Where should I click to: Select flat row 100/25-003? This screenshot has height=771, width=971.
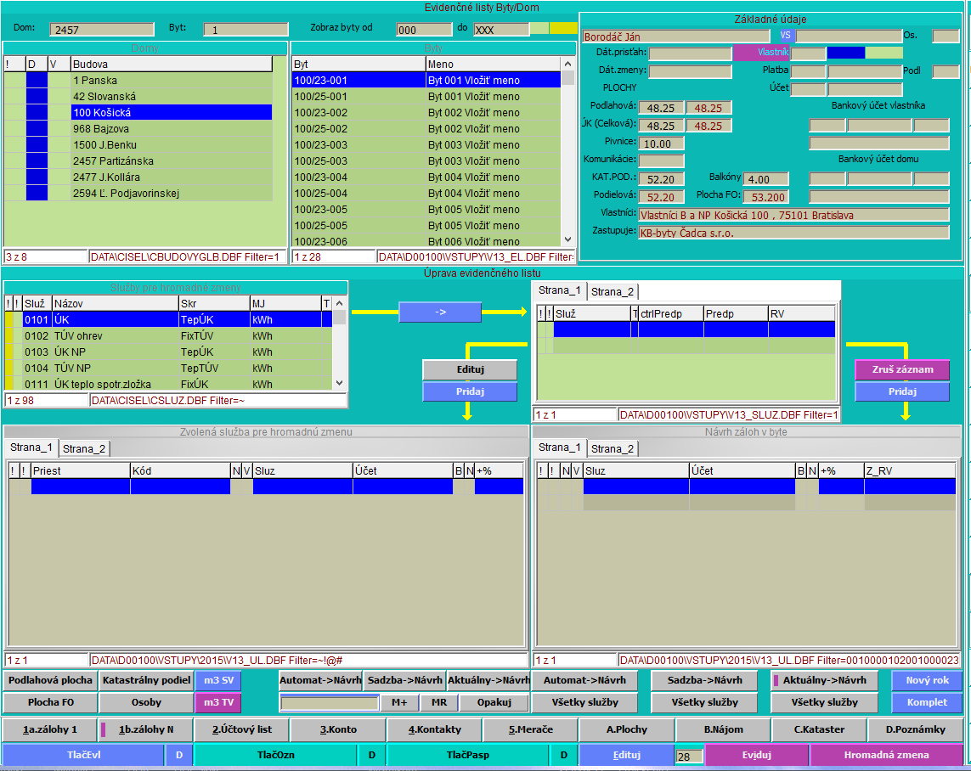426,160
